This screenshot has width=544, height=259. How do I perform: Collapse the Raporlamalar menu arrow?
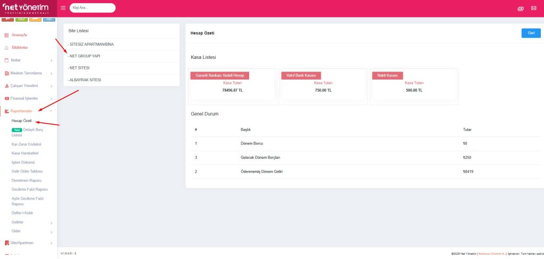tap(51, 111)
